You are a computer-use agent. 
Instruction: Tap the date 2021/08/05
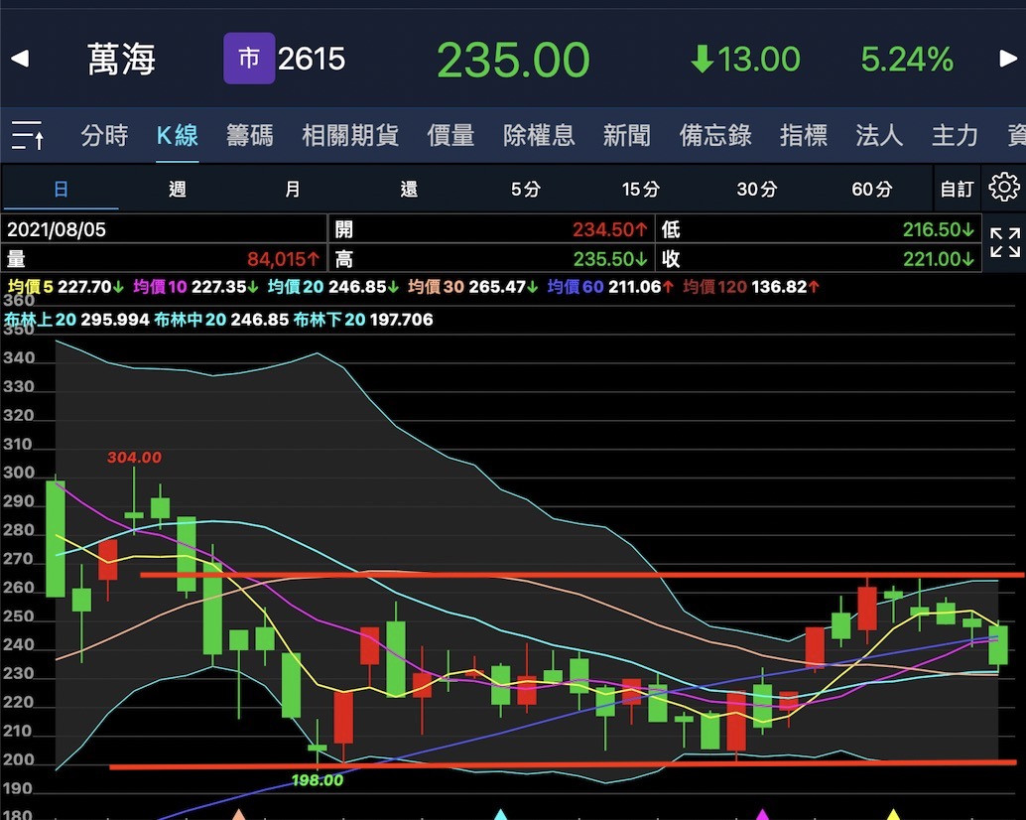pyautogui.click(x=57, y=229)
